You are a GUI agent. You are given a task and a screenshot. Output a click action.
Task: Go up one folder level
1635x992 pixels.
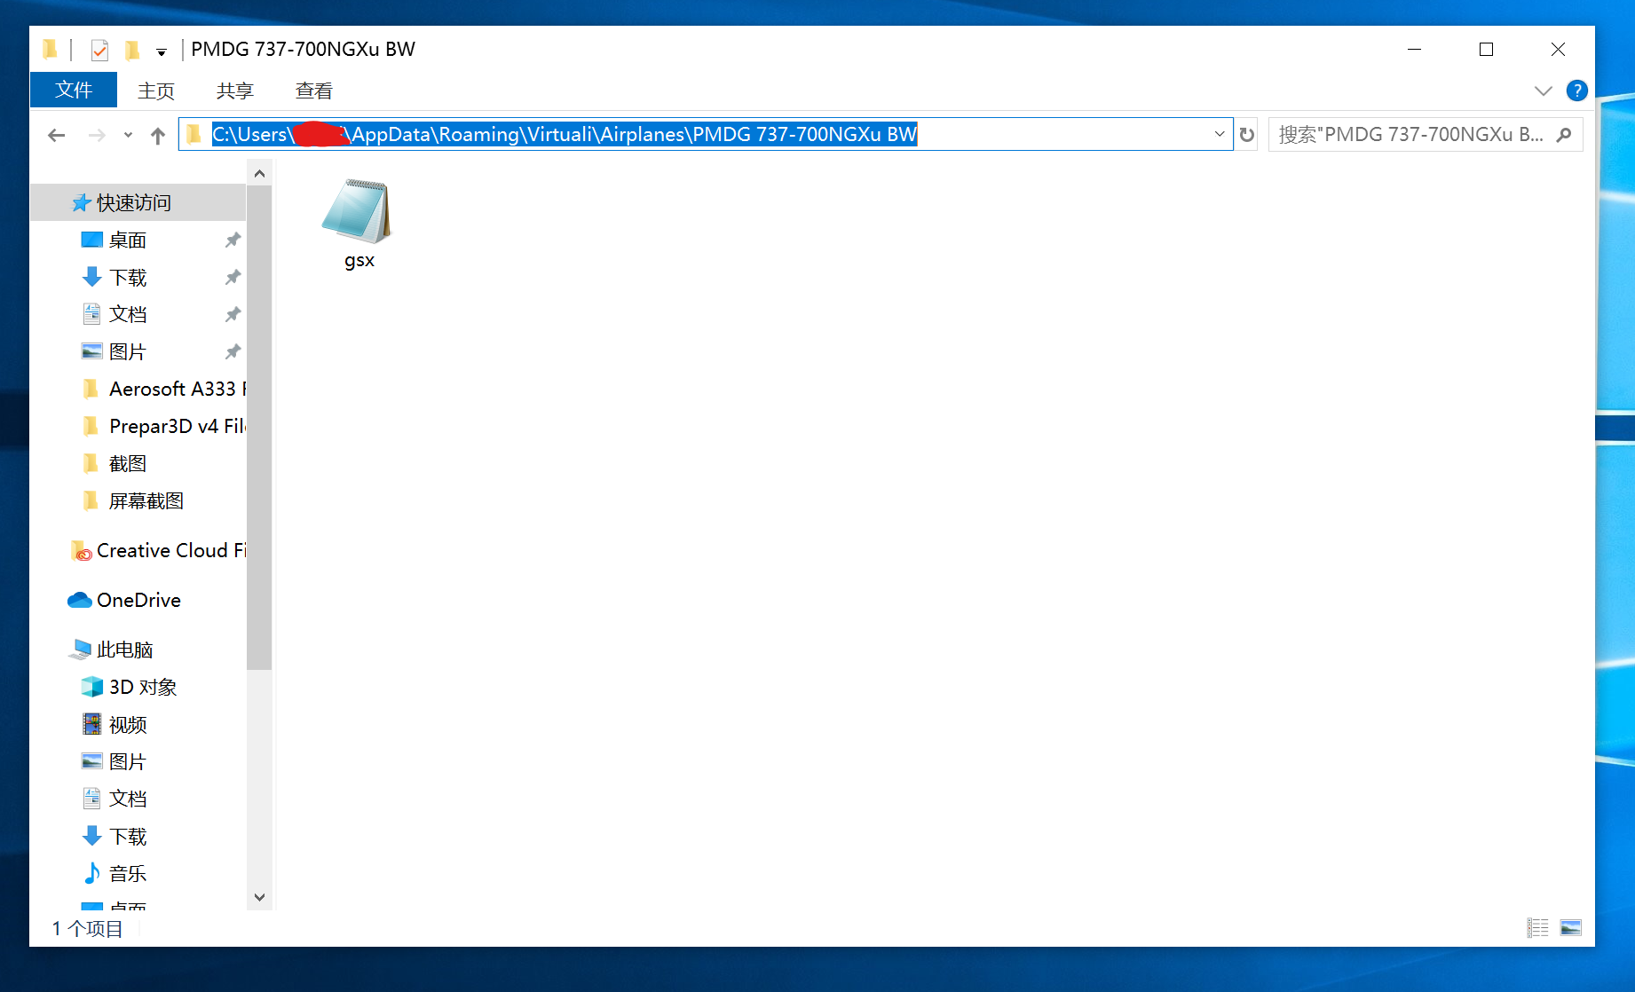pyautogui.click(x=158, y=135)
